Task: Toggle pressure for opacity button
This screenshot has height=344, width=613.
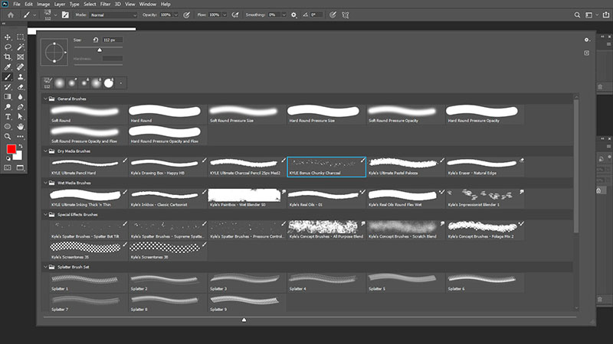Action: 186,15
